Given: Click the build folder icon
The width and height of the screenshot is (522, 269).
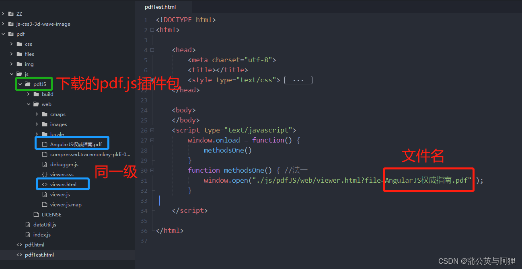Looking at the screenshot, I should click(36, 94).
